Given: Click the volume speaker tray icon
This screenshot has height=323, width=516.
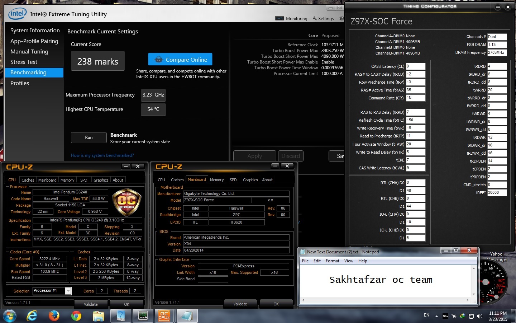Looking at the screenshot, I should pos(480,316).
